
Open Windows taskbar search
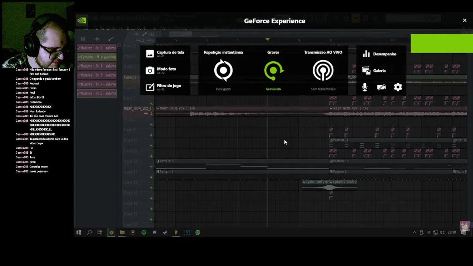click(89, 232)
